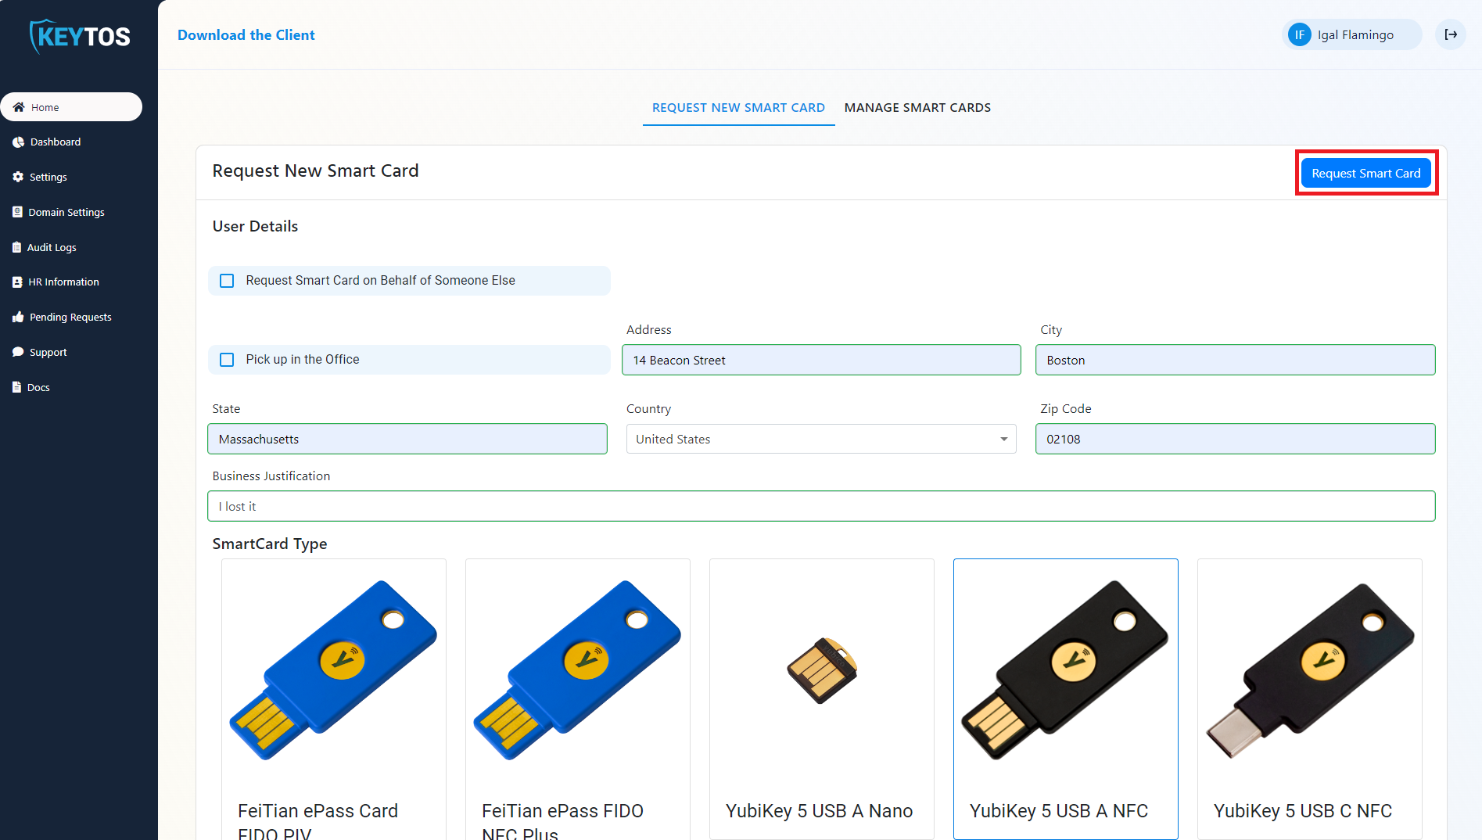Click the Dashboard pie chart icon

[18, 142]
